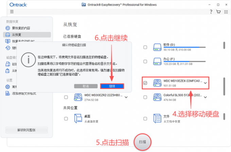
Task: Check the 办公 (F:) drive checkbox
Action: [145, 61]
